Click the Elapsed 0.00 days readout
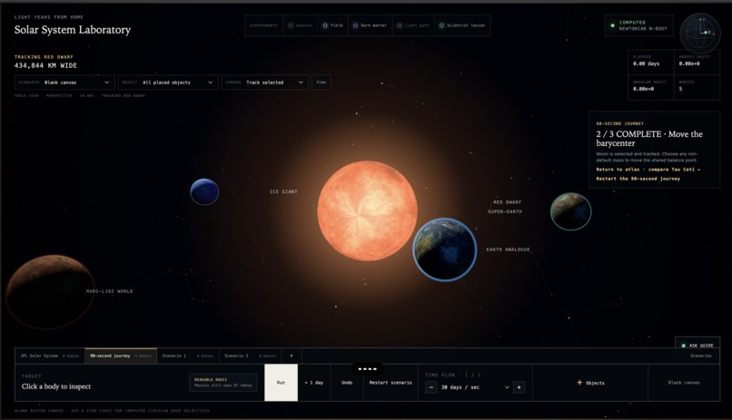This screenshot has width=732, height=420. click(651, 62)
